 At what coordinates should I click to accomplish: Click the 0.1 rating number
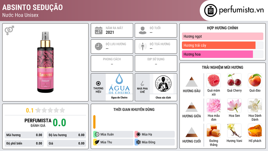pyautogui.click(x=30, y=110)
